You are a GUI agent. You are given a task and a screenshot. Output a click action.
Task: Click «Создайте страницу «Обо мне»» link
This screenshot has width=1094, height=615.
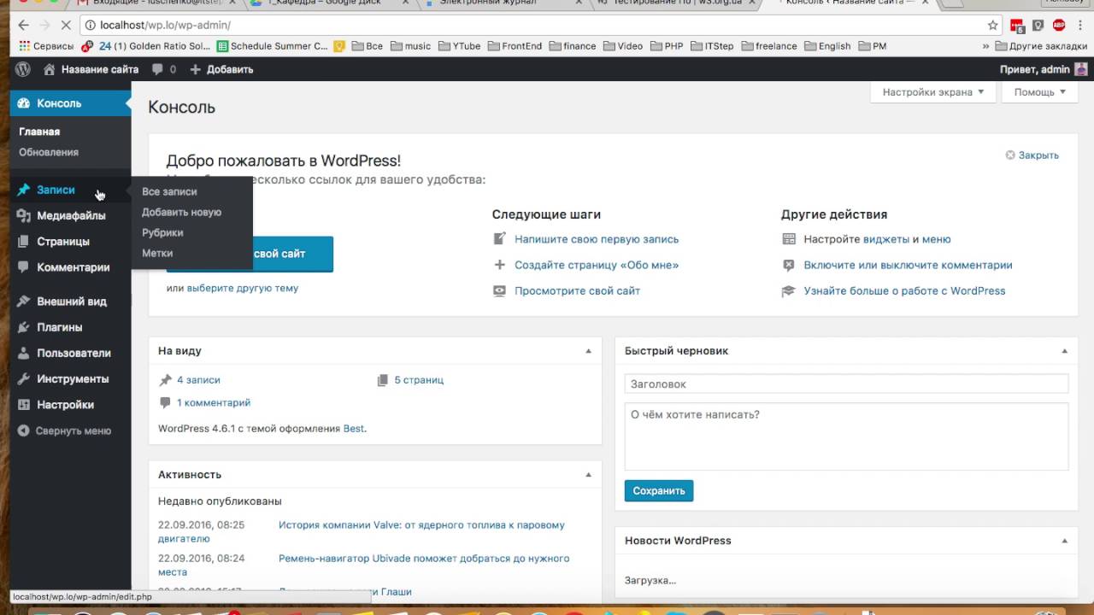tap(597, 266)
